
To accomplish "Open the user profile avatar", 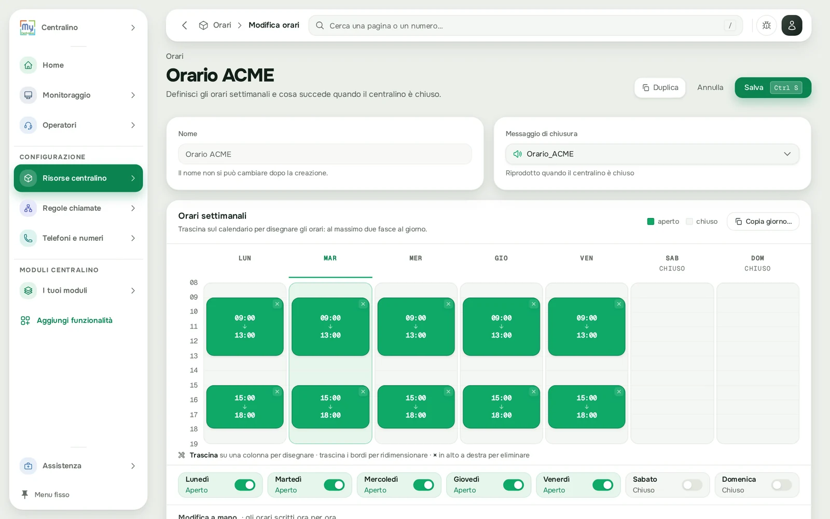I will [x=792, y=25].
